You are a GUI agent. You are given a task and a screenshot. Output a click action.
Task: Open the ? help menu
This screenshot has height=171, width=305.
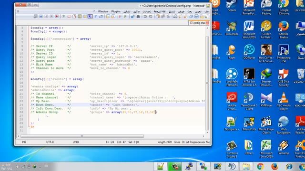tap(94, 11)
